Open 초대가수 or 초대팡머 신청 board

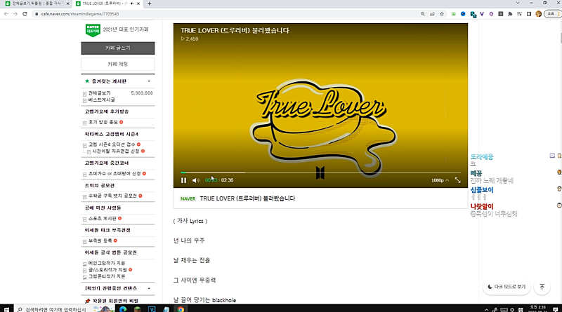point(115,174)
